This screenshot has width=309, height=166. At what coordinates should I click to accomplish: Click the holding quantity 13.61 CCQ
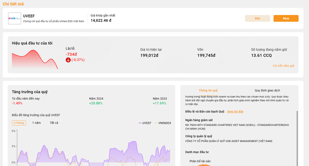click(261, 56)
